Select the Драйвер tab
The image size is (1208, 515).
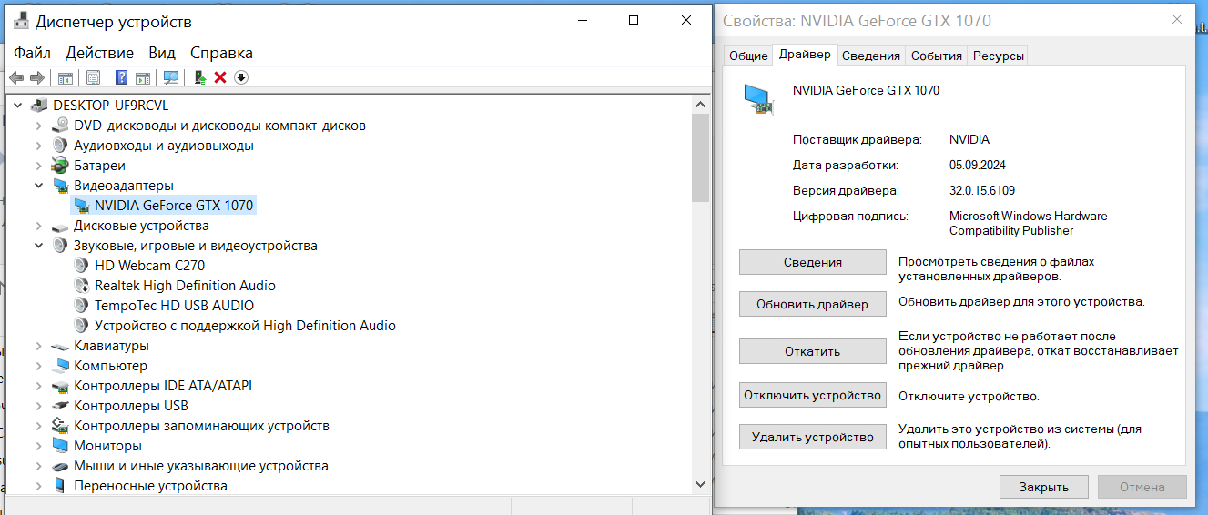(x=805, y=55)
